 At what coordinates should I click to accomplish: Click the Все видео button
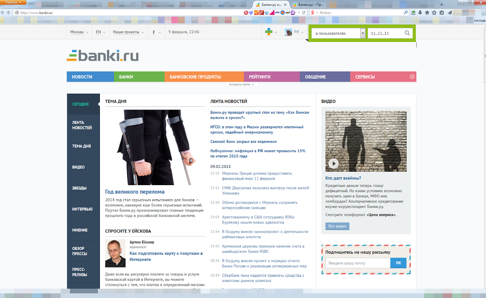(x=337, y=226)
